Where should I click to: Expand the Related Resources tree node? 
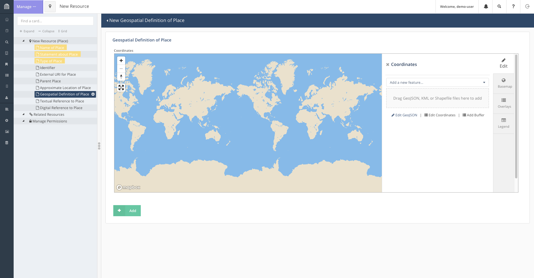tap(24, 114)
